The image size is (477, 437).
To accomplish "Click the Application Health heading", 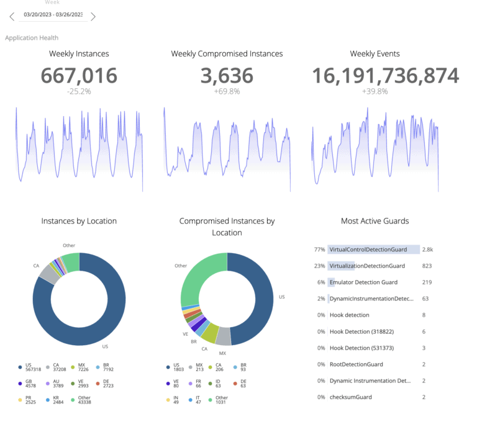I will point(32,38).
